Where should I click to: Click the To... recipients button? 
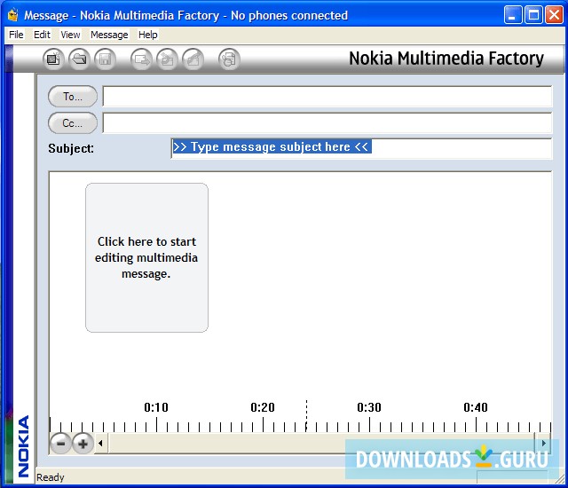click(x=73, y=97)
